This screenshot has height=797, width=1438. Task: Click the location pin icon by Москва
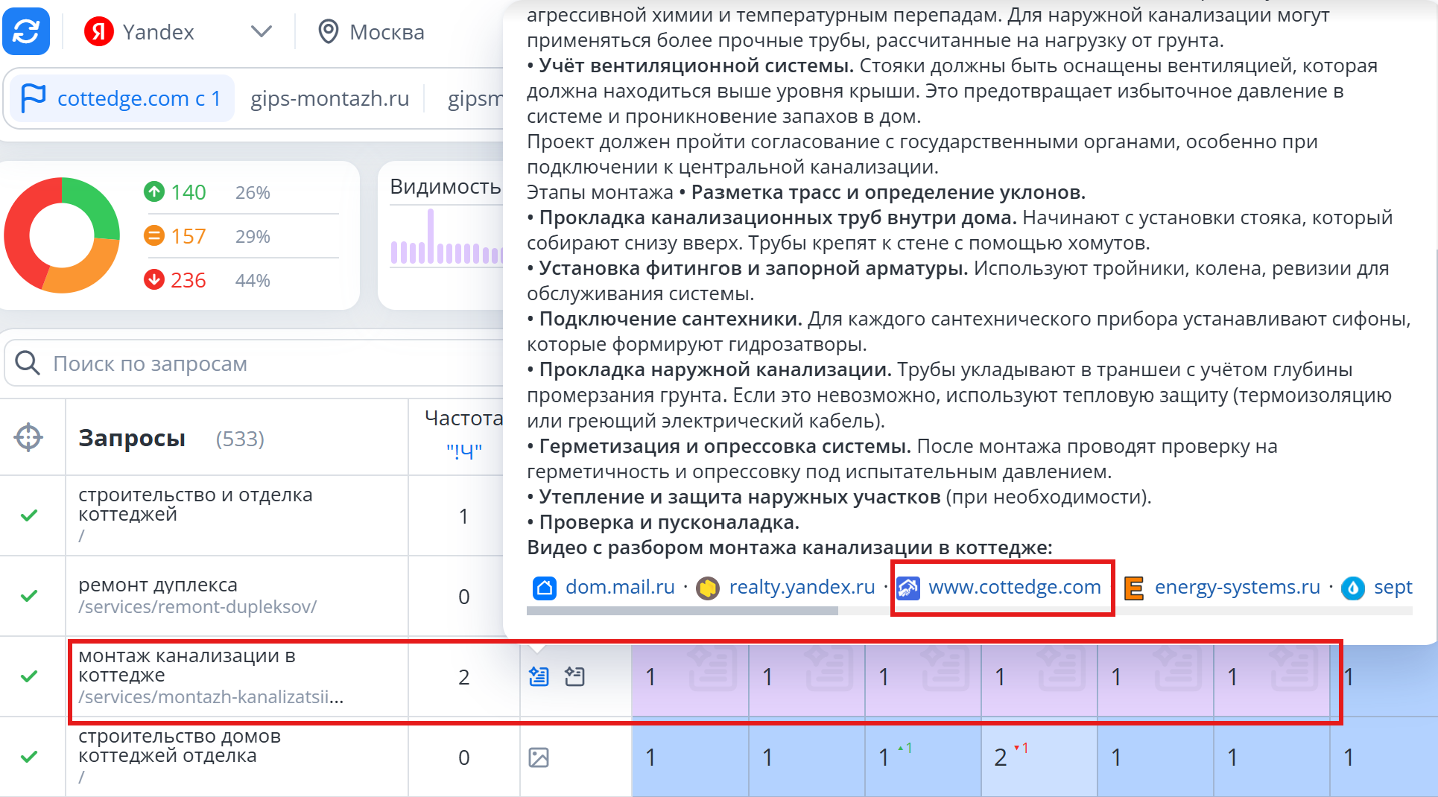[328, 31]
